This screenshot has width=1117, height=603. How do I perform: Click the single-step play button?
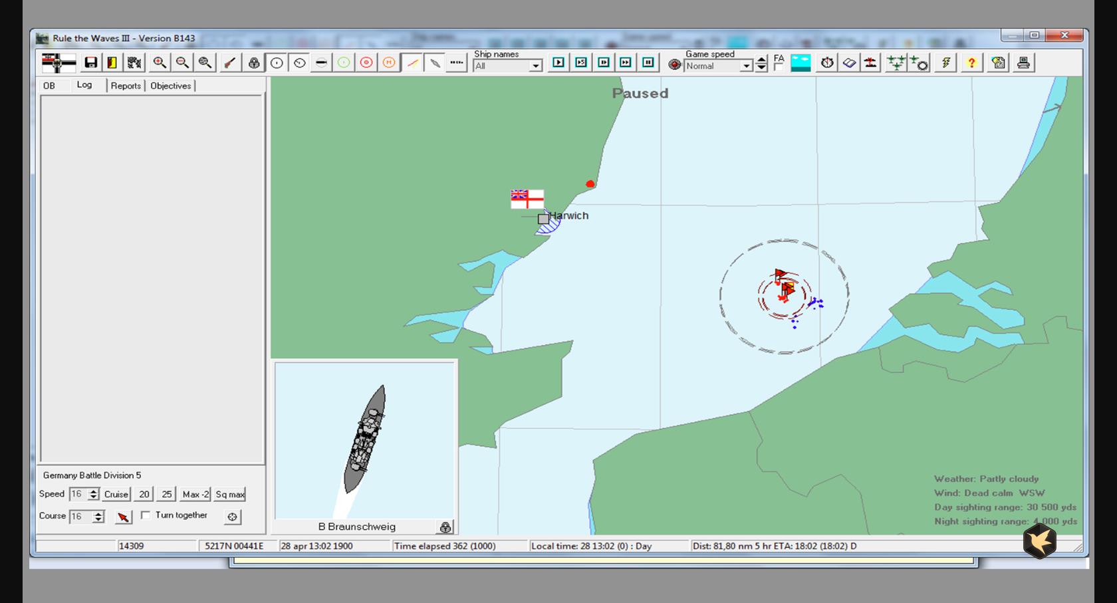point(558,62)
